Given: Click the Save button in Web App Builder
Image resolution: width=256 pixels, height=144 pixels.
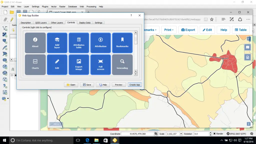Looking at the screenshot, I should point(87,85).
